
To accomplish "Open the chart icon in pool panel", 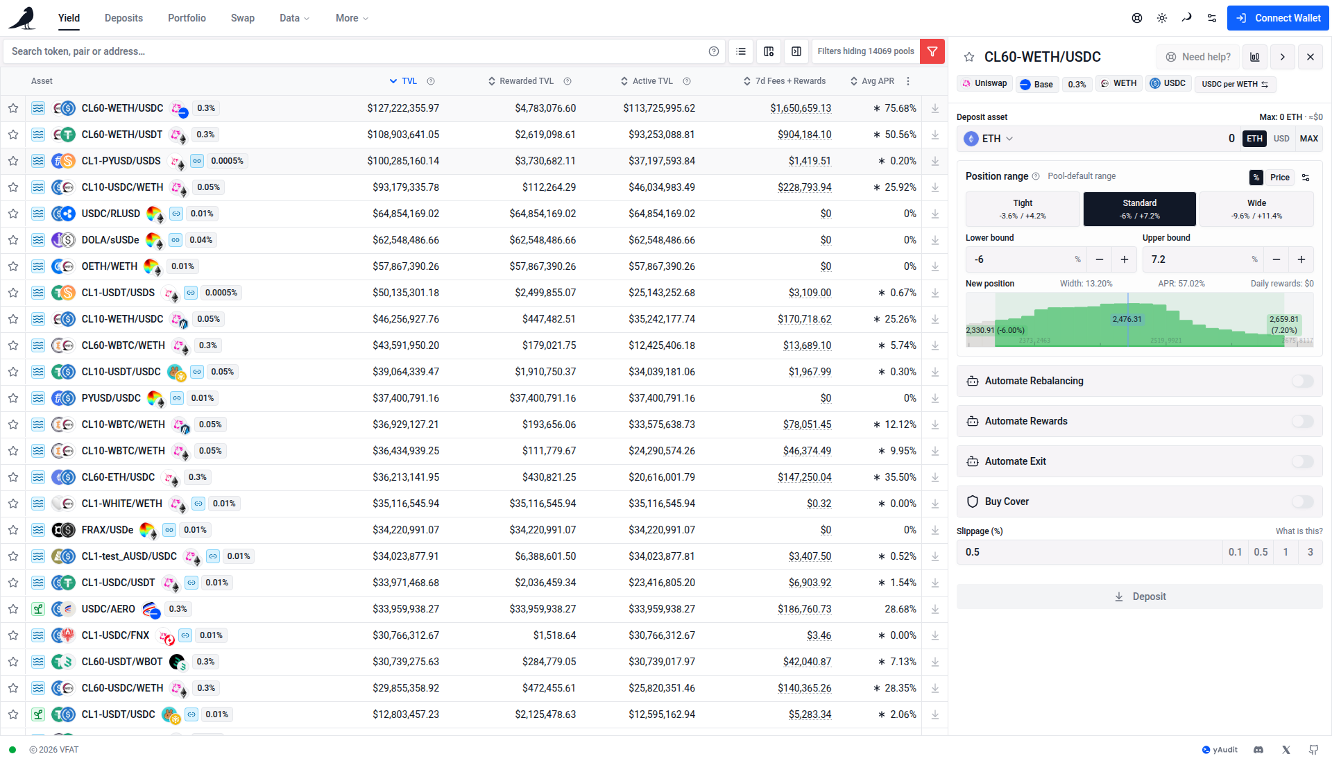I will (x=1255, y=57).
